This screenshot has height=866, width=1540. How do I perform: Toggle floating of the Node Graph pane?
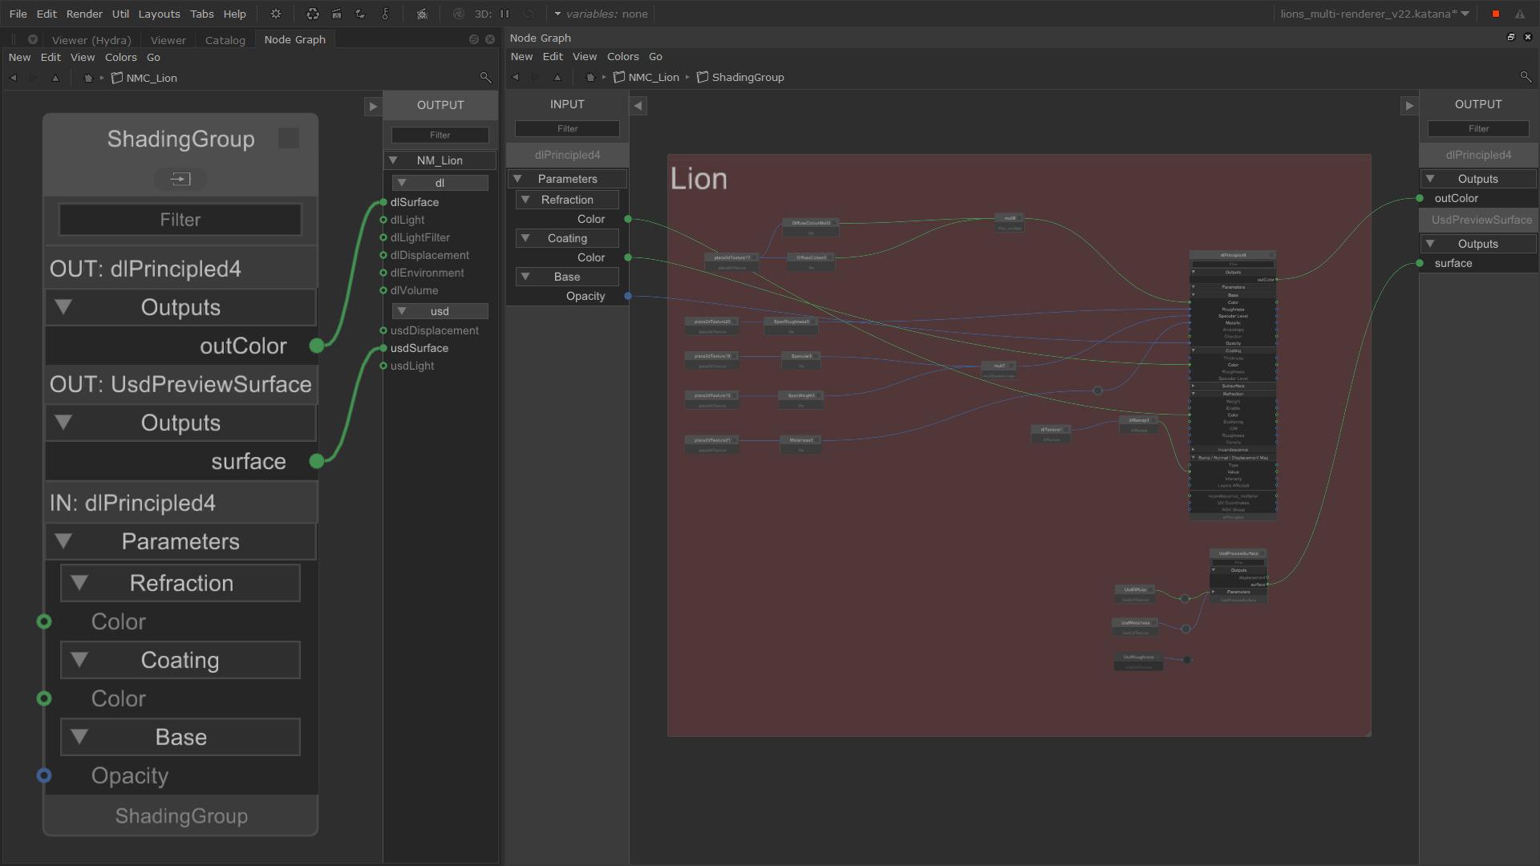tap(1510, 37)
